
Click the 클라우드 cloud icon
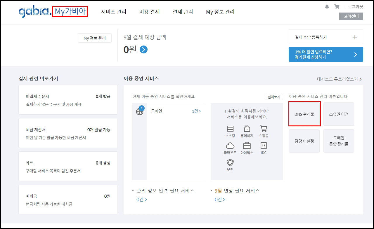point(230,145)
